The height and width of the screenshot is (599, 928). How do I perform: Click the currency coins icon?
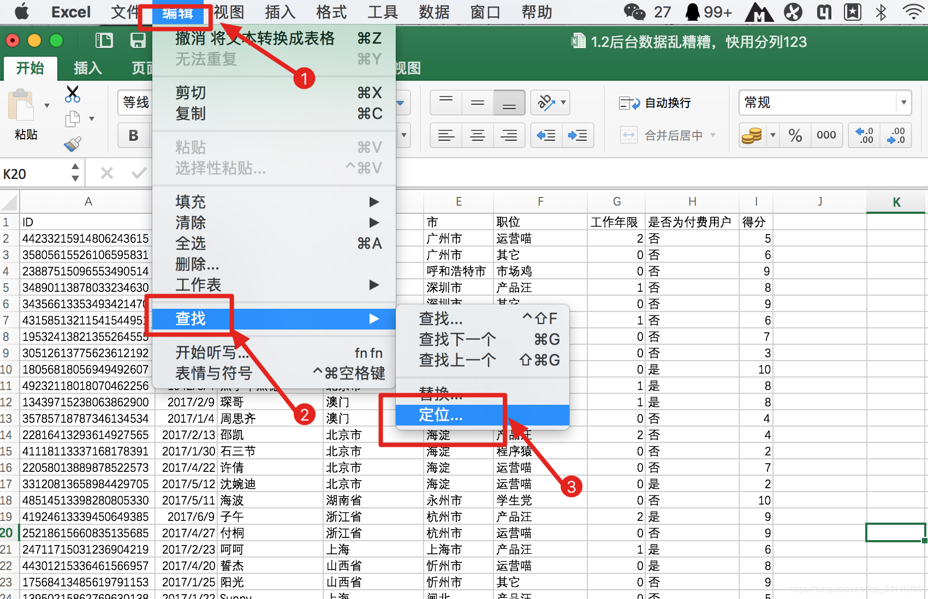point(752,135)
